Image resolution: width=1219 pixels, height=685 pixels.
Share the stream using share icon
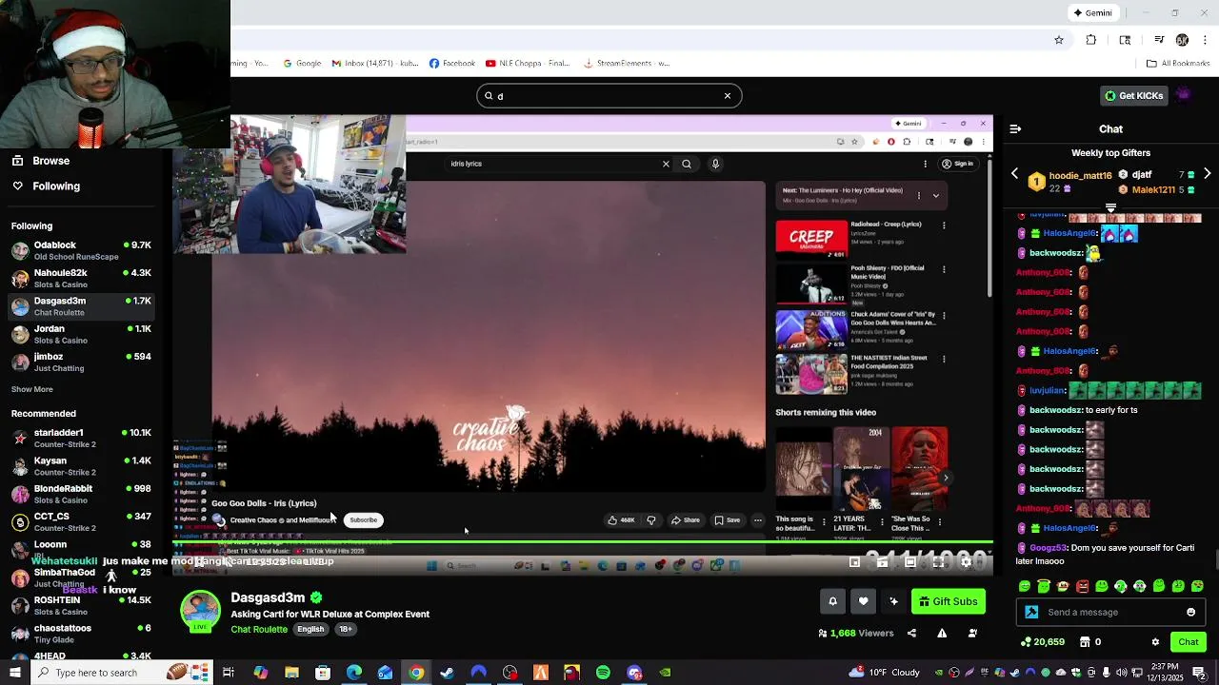click(x=911, y=634)
